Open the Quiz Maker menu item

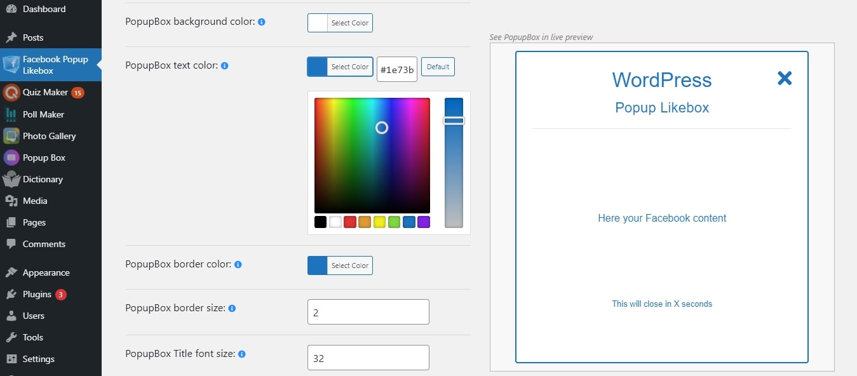(x=51, y=93)
